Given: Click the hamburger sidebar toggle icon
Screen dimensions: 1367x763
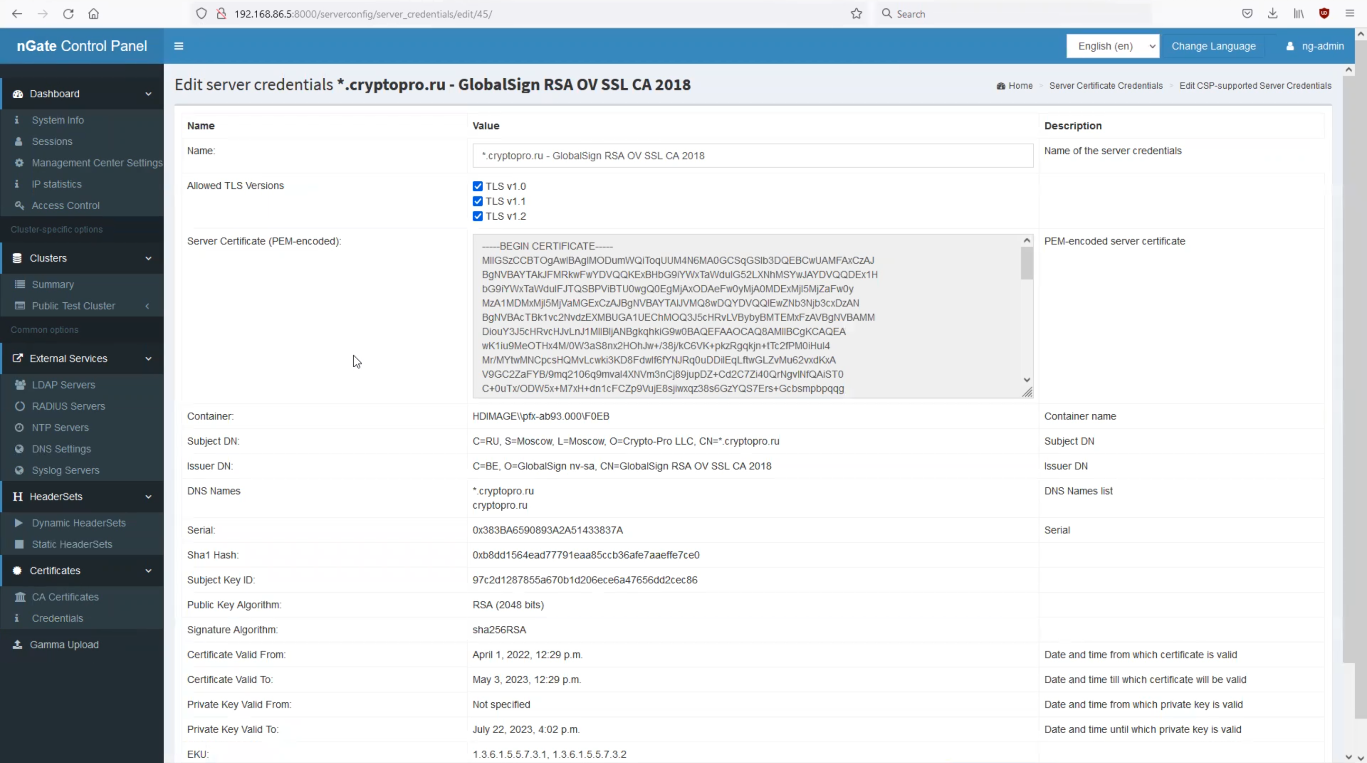Looking at the screenshot, I should (179, 46).
